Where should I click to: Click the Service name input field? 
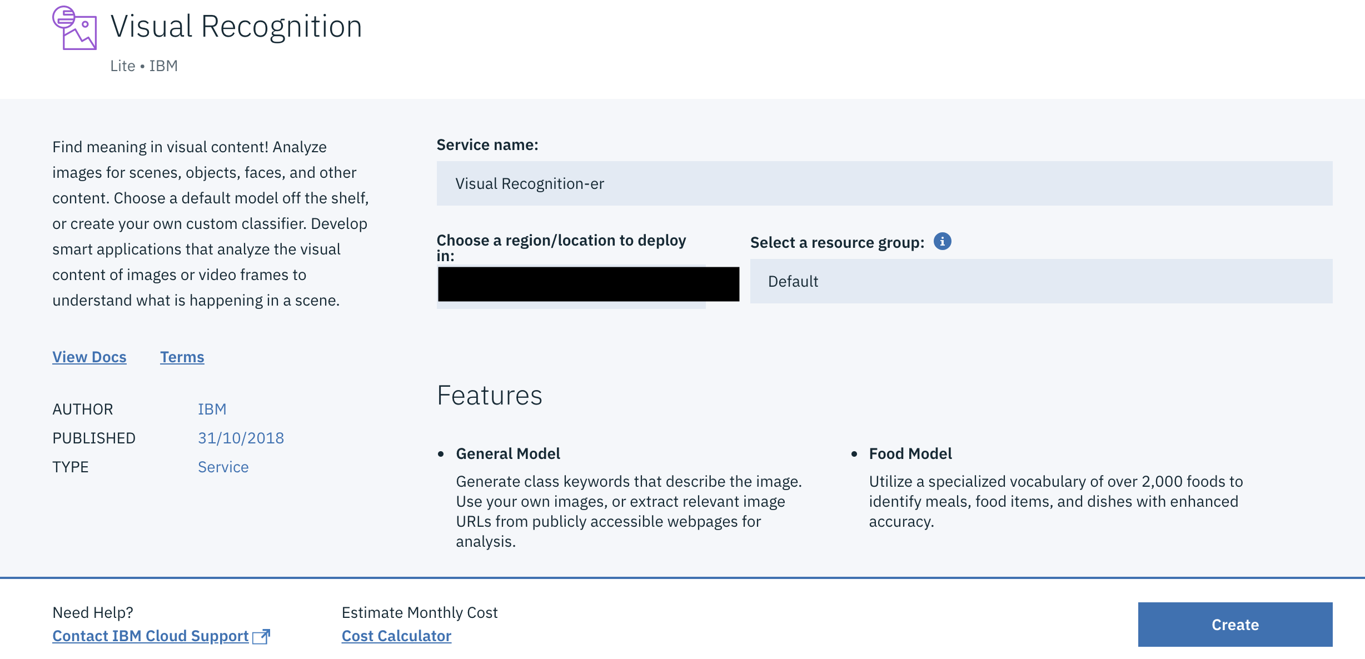884,183
